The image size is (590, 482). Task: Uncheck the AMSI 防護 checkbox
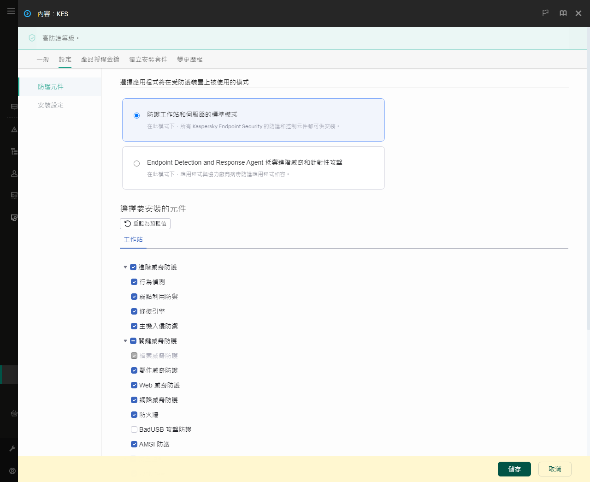(134, 444)
